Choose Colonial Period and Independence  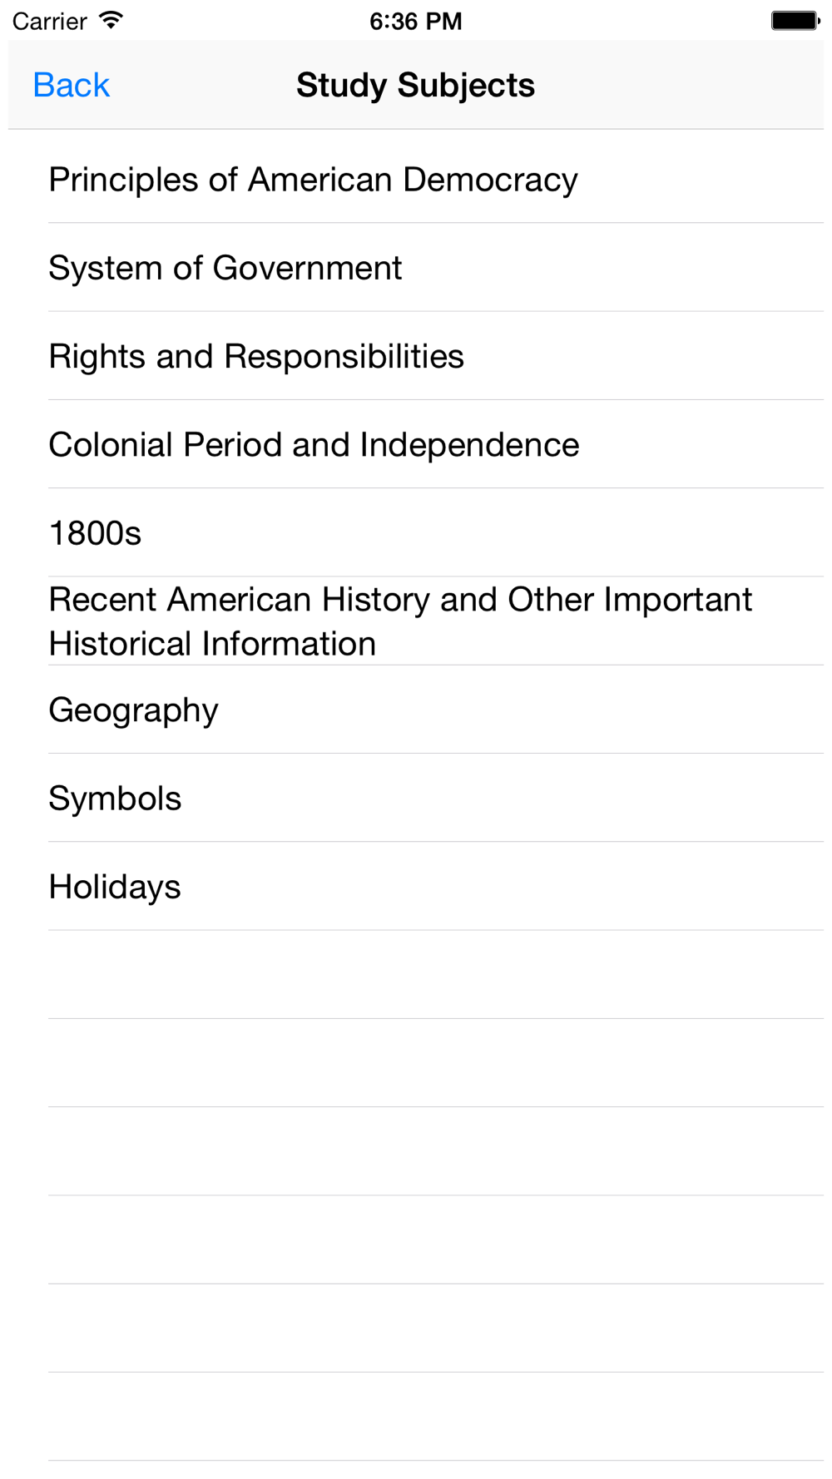click(x=416, y=444)
